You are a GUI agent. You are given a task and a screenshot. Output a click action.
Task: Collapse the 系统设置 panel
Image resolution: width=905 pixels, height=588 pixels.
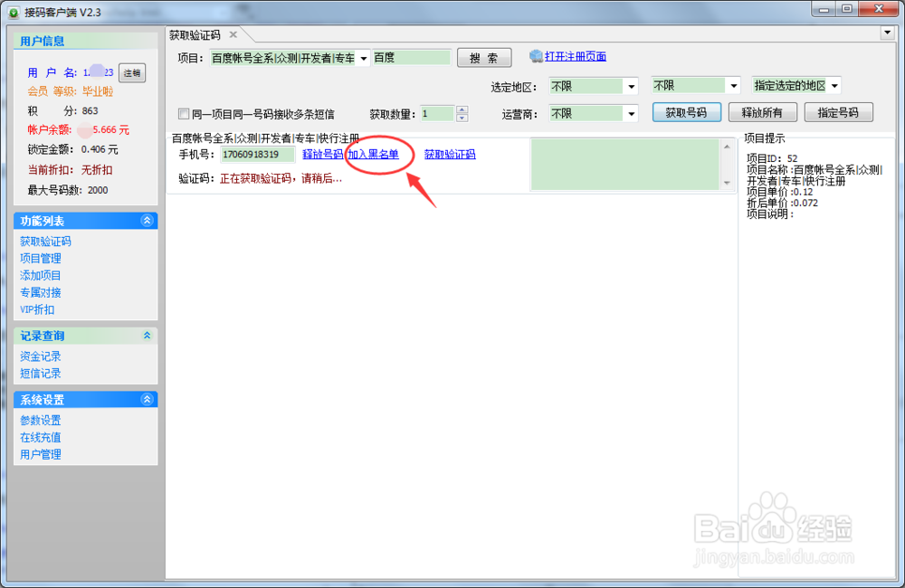[x=147, y=399]
